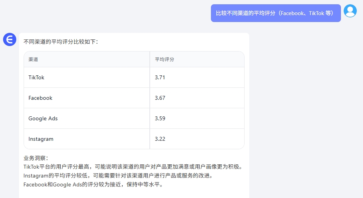Click the "平均评分" column header
The height and width of the screenshot is (198, 363).
tap(197, 60)
